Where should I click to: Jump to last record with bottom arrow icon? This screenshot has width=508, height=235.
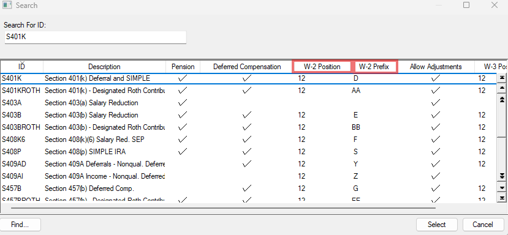click(x=502, y=198)
